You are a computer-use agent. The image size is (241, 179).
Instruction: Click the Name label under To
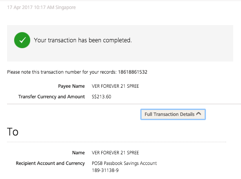79,153
